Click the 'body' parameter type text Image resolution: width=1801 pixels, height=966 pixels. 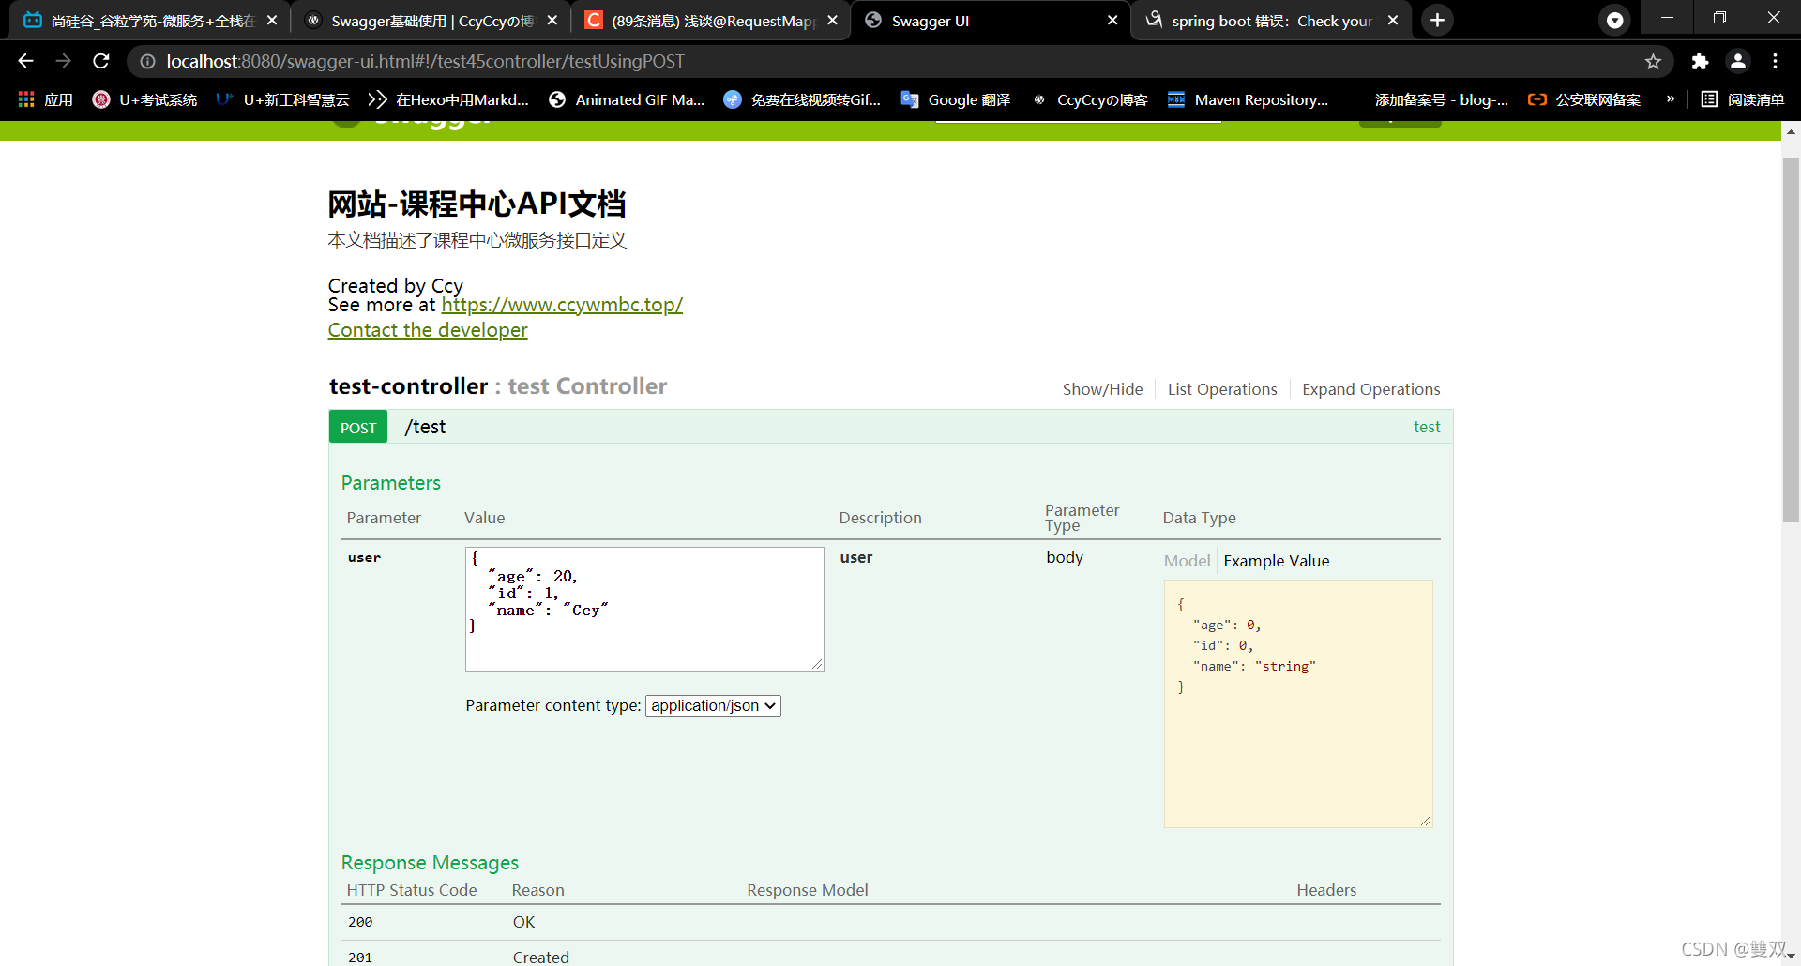pyautogui.click(x=1065, y=557)
